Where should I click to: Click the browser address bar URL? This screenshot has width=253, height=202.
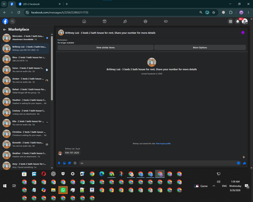(x=60, y=13)
